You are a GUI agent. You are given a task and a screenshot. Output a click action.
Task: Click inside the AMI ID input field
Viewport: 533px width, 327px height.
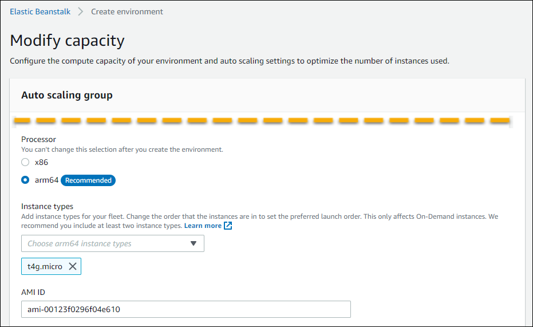185,309
